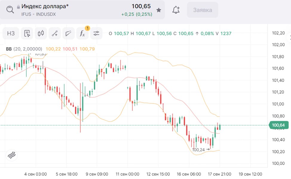Click the 17 сен 21:00 time axis label
The width and height of the screenshot is (291, 179).
pos(220,174)
